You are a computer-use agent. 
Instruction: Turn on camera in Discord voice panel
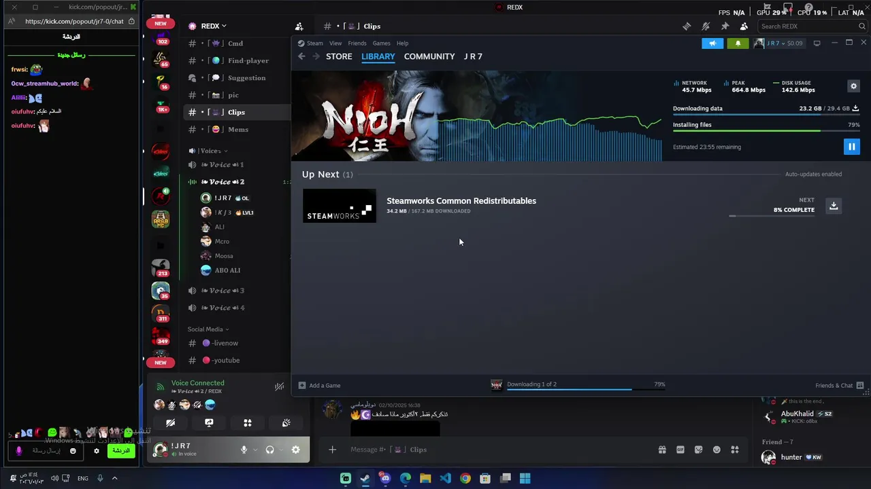(x=170, y=422)
